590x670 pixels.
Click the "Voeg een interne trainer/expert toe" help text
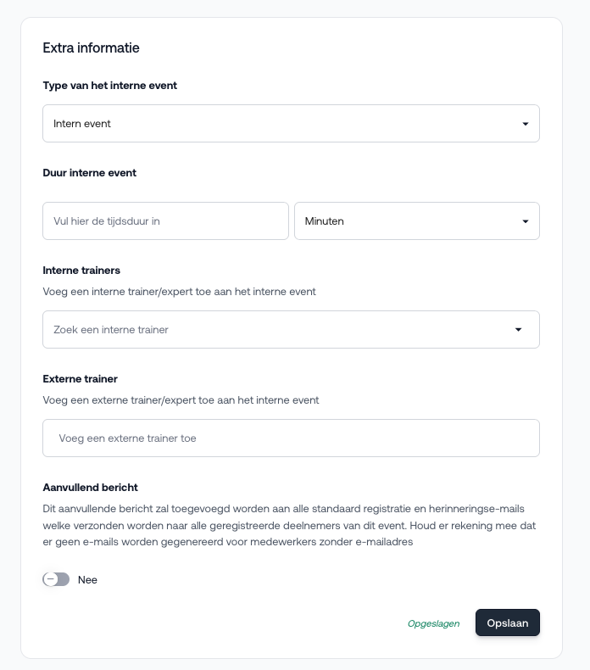tap(179, 292)
